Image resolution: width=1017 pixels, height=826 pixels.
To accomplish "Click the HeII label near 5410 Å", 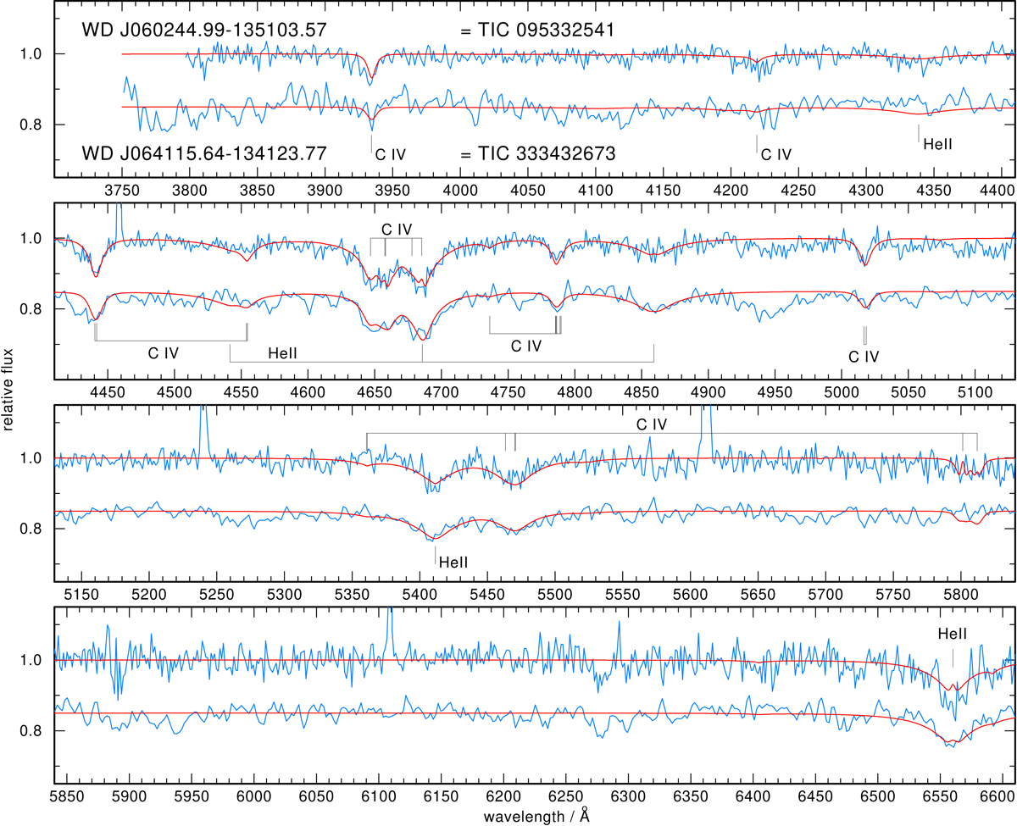I will [x=453, y=561].
